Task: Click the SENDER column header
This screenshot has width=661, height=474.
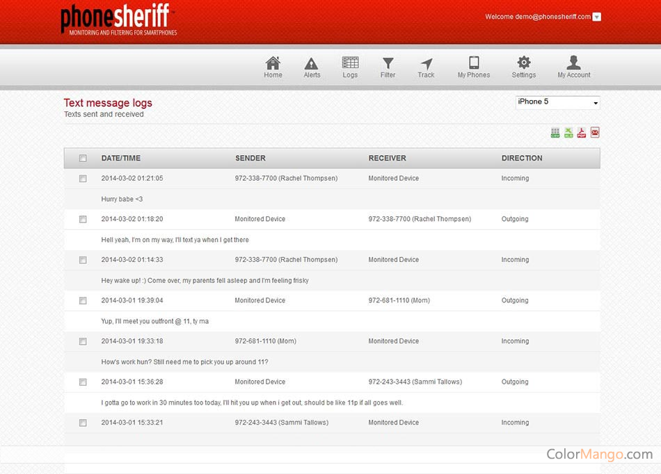Action: pyautogui.click(x=250, y=158)
